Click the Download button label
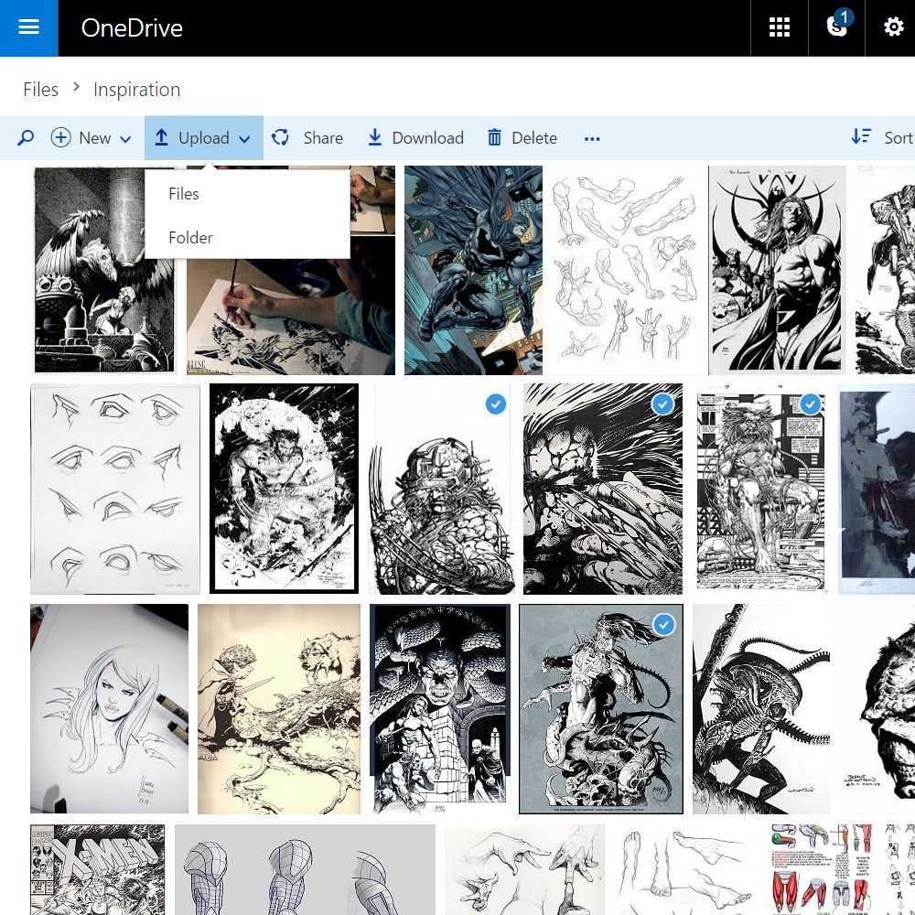This screenshot has height=915, width=915. point(427,138)
